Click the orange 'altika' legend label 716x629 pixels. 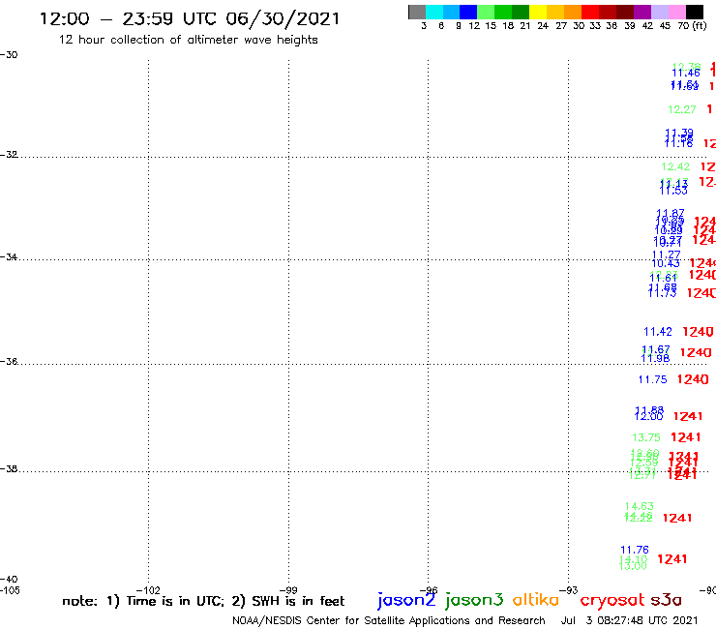(x=536, y=599)
